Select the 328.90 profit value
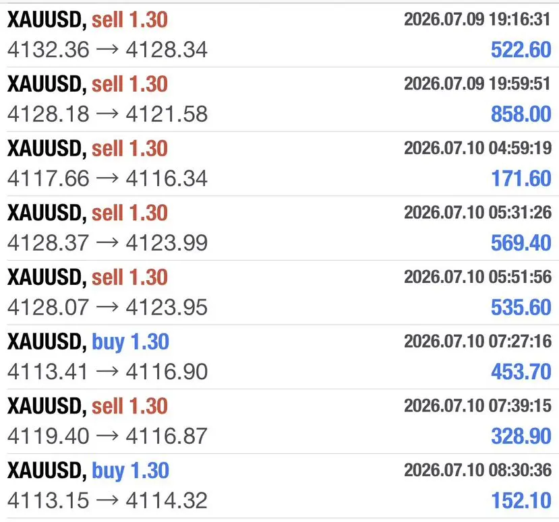 click(x=521, y=436)
